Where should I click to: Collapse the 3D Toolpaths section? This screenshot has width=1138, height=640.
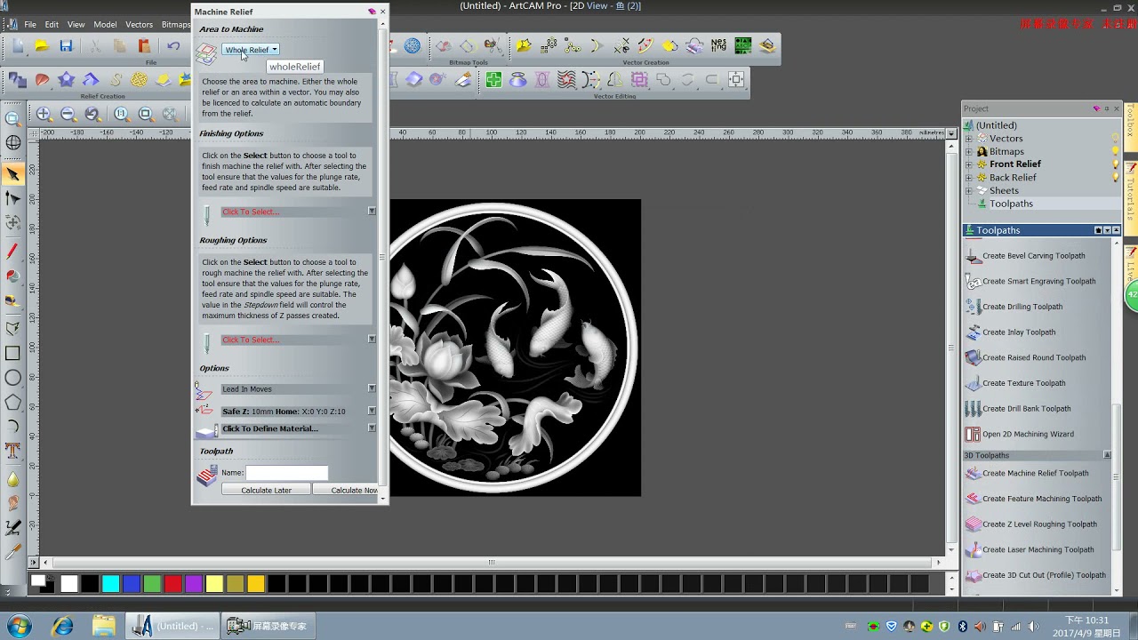click(1107, 455)
